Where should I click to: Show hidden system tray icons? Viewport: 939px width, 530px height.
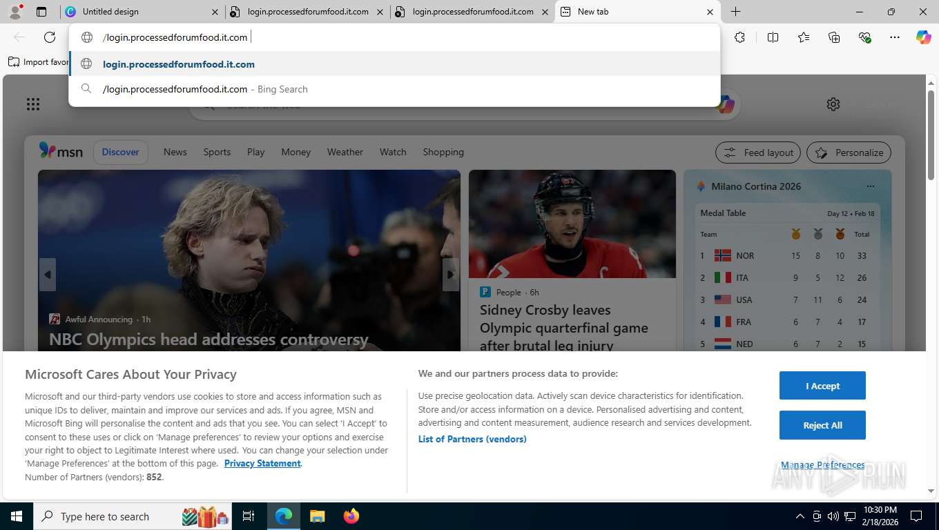(800, 516)
